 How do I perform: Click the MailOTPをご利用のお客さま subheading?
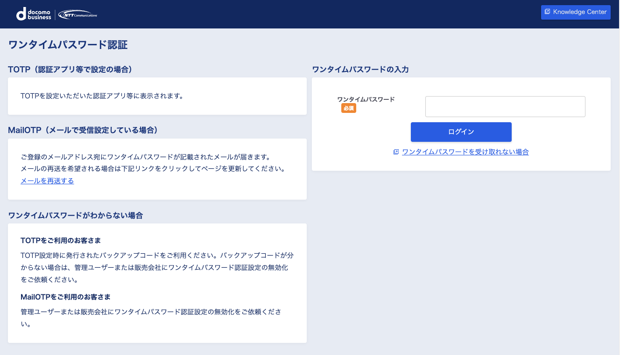click(65, 297)
